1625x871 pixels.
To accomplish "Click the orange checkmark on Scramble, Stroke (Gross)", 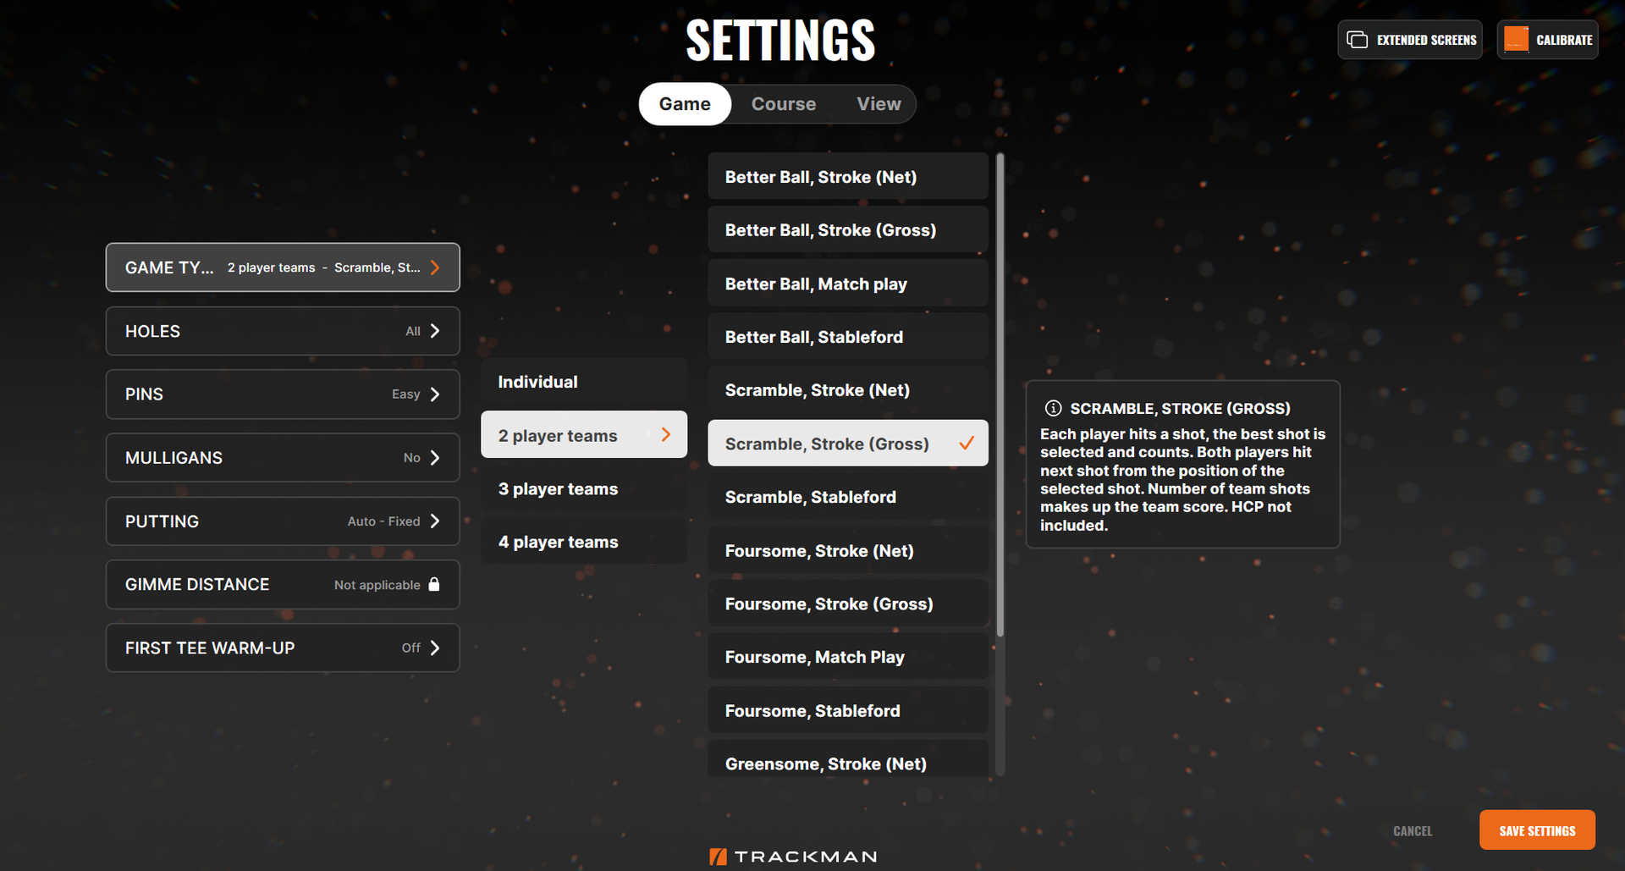I will pos(967,443).
